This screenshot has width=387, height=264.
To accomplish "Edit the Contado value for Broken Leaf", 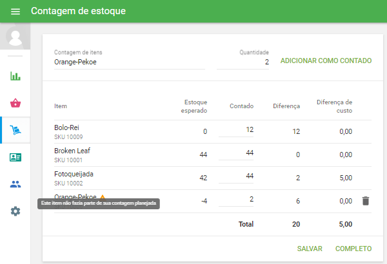I will [x=236, y=154].
